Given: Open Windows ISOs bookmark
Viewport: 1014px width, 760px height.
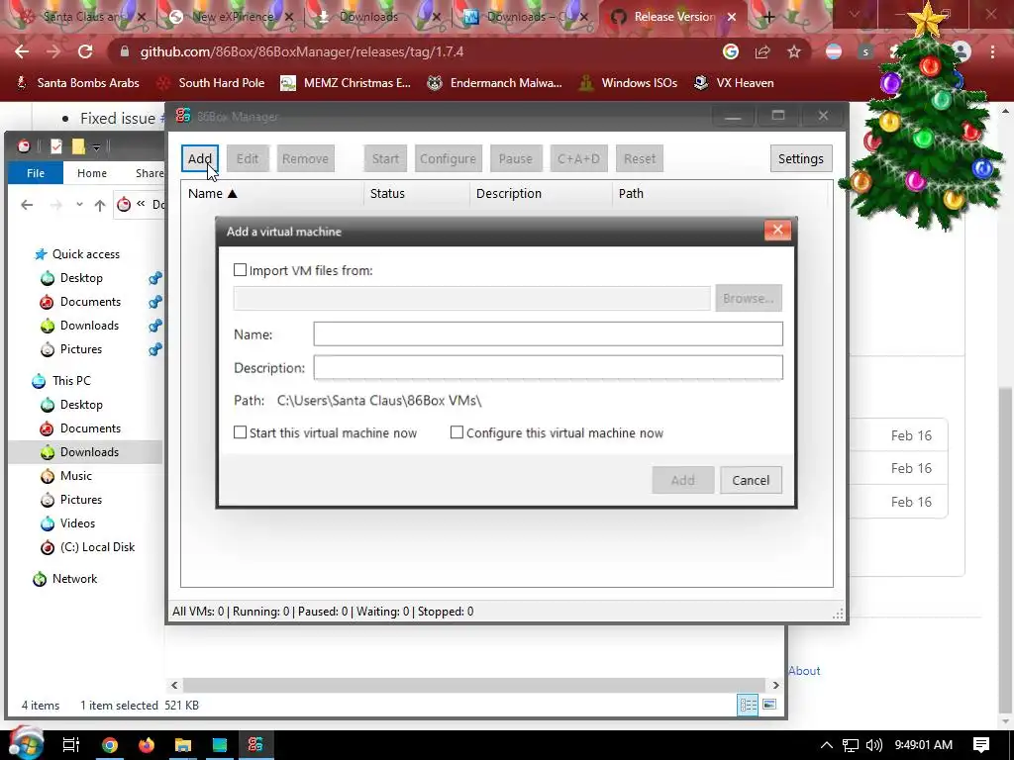Looking at the screenshot, I should click(629, 83).
